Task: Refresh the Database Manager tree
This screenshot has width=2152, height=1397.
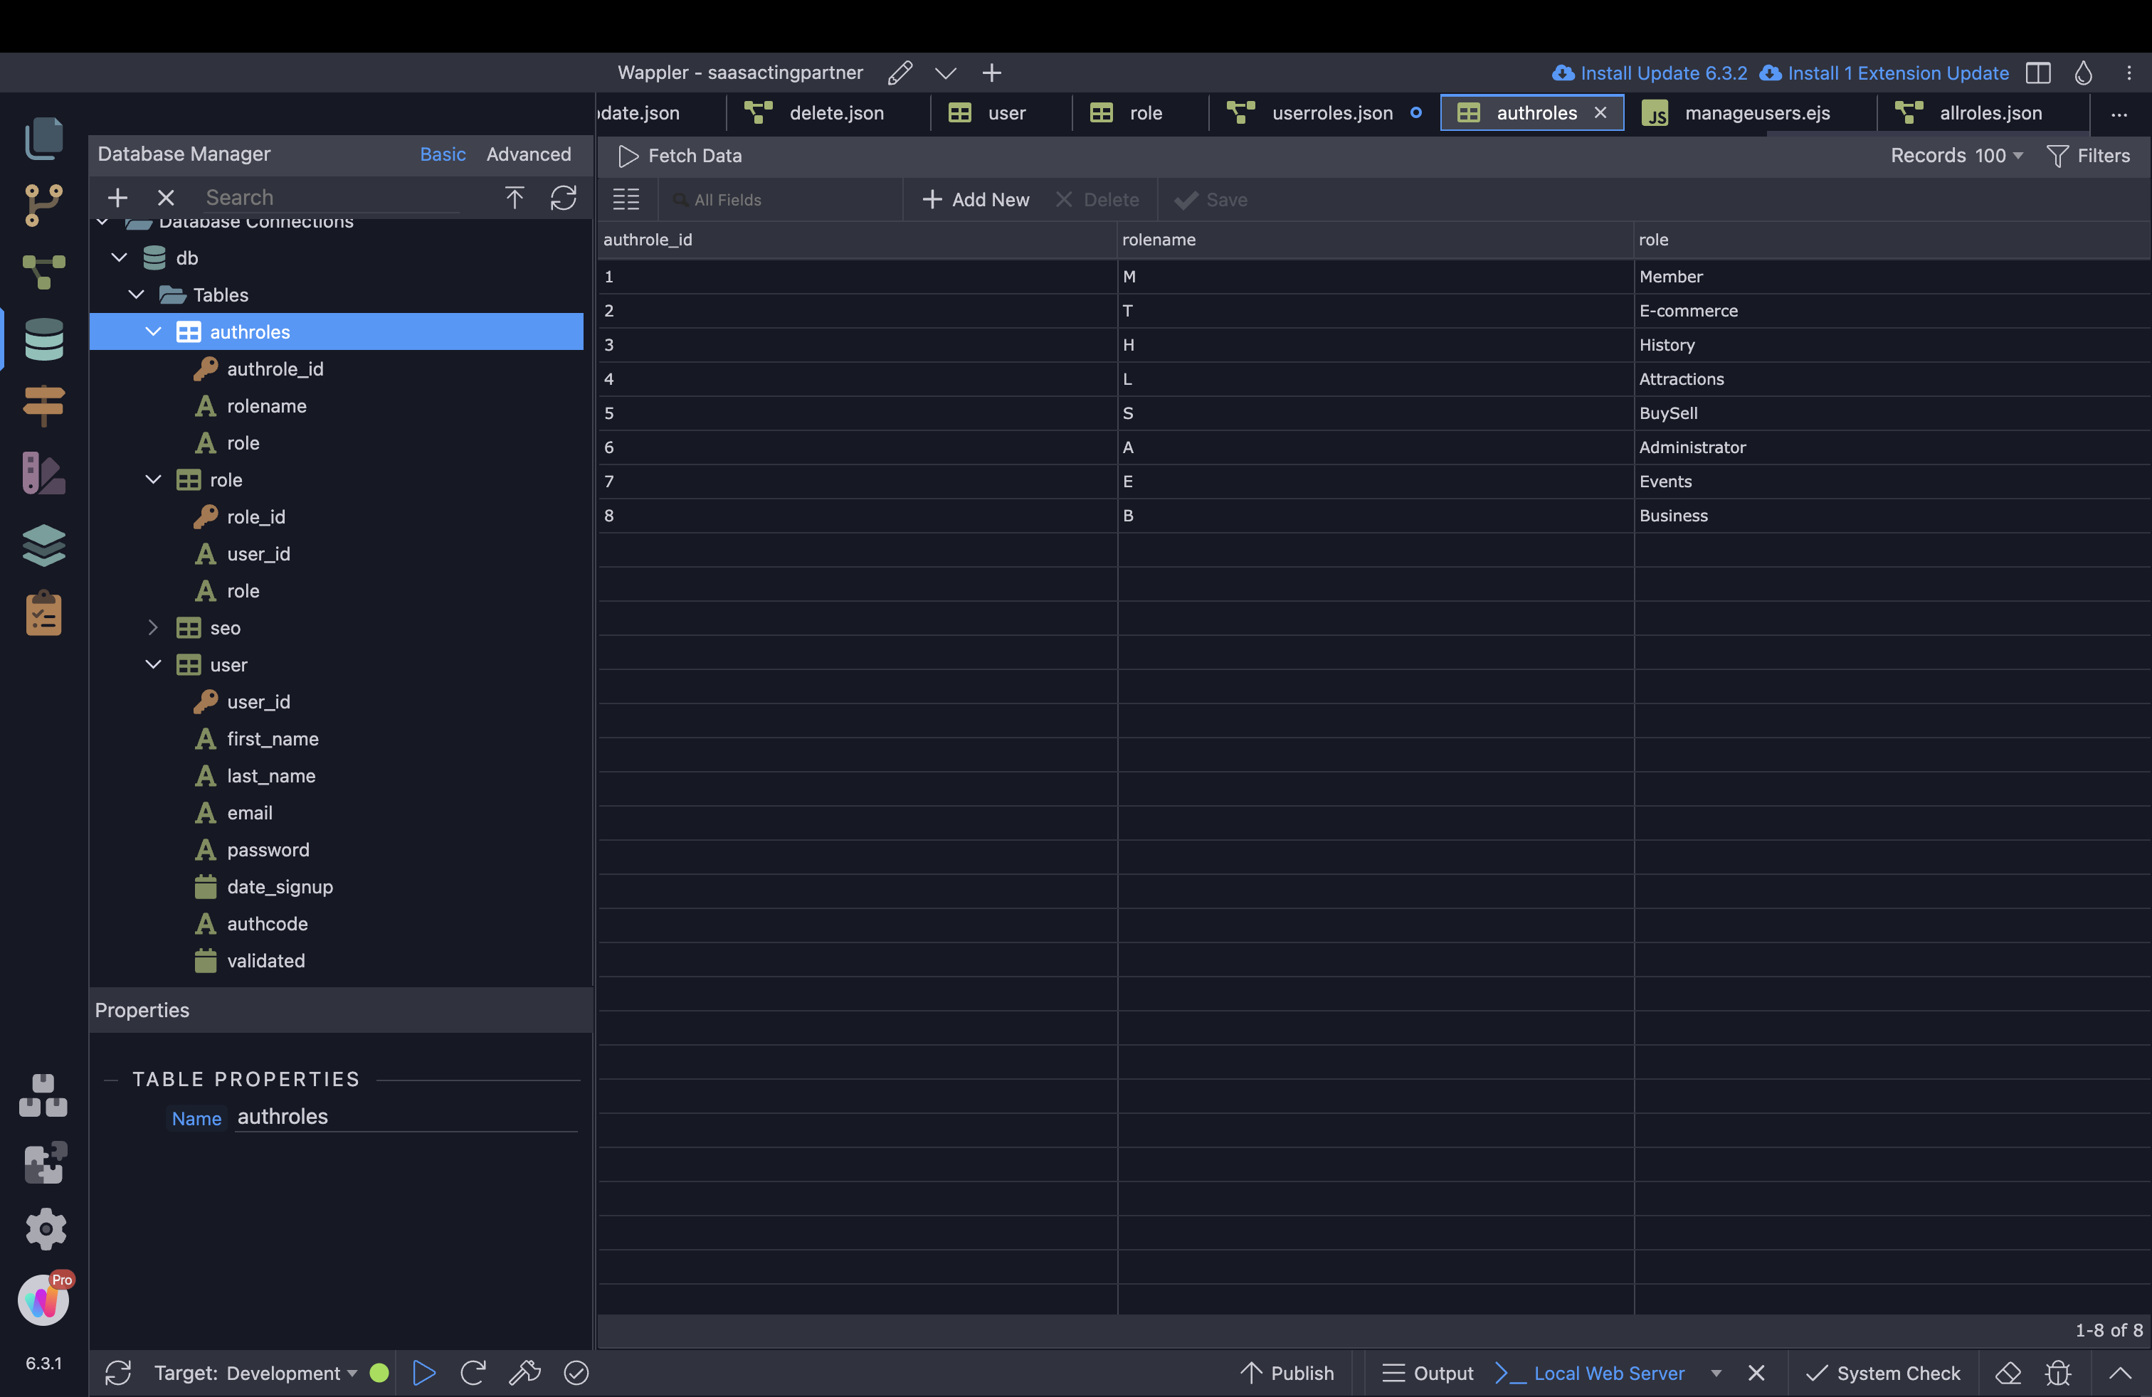Action: pyautogui.click(x=564, y=197)
